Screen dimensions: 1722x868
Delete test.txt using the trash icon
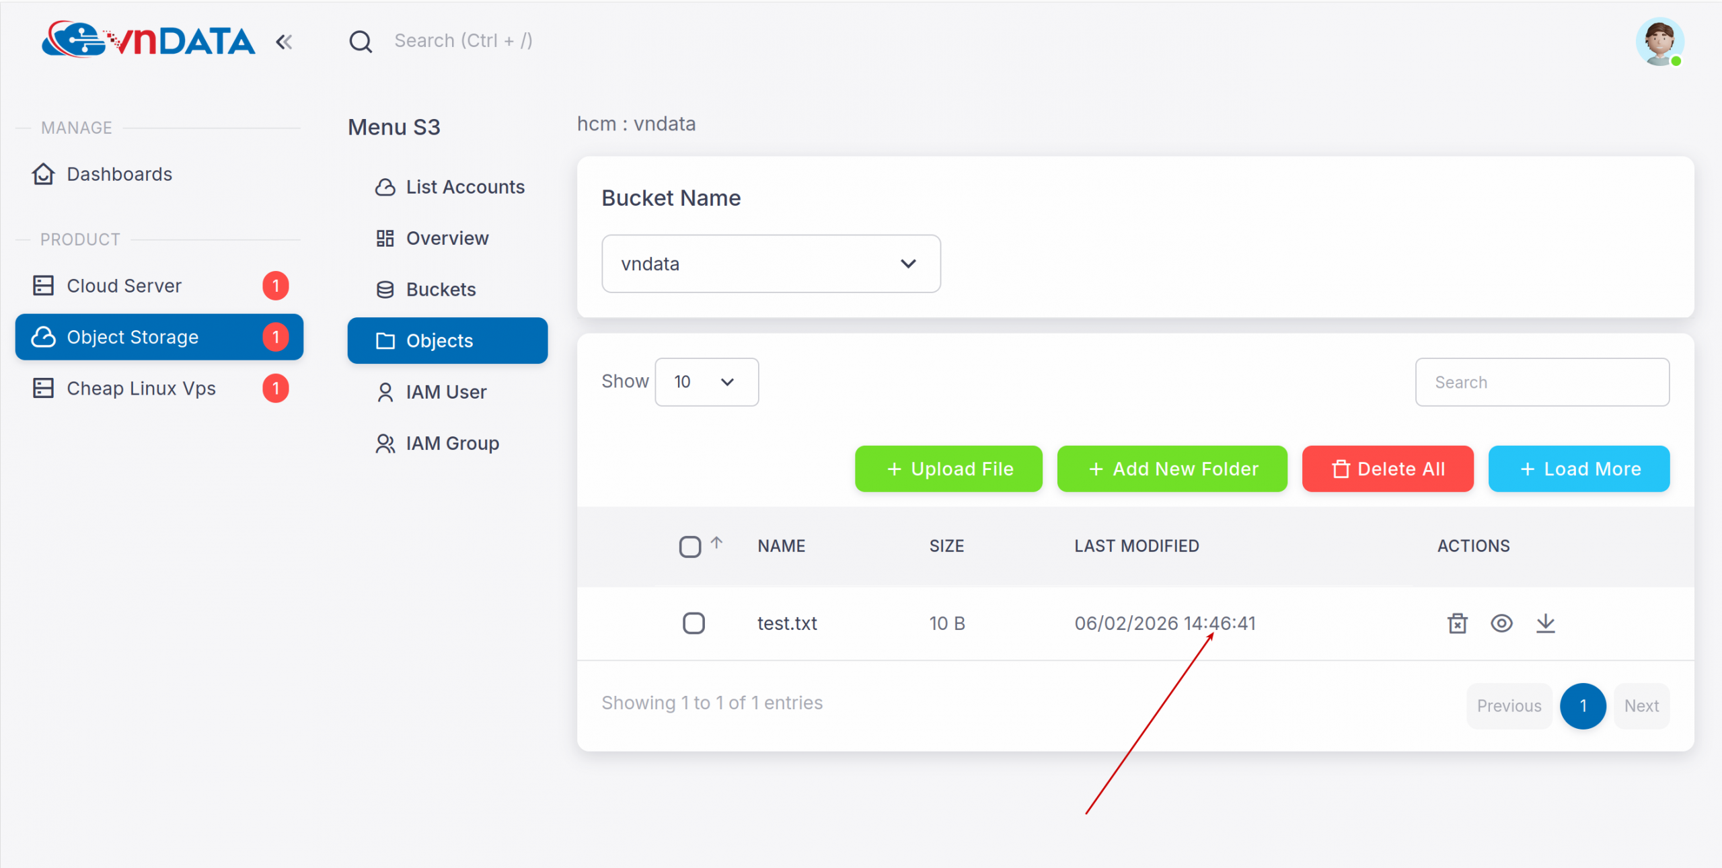point(1457,623)
